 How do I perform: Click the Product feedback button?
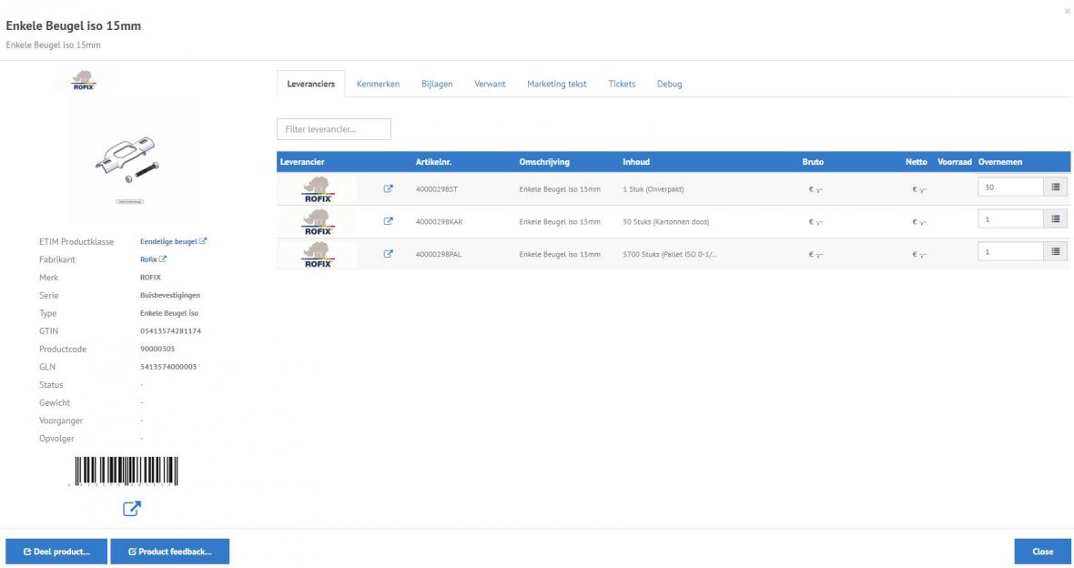coord(169,551)
